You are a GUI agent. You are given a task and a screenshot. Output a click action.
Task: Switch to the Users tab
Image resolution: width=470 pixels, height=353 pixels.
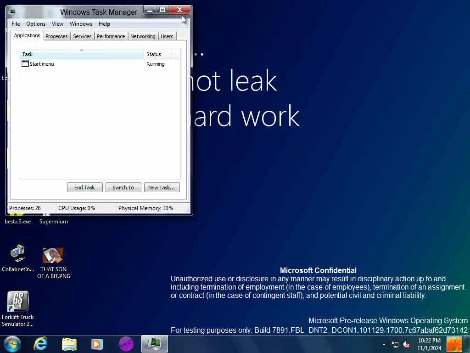click(167, 36)
